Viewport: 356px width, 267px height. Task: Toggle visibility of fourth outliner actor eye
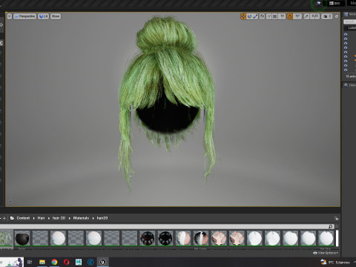(x=346, y=47)
